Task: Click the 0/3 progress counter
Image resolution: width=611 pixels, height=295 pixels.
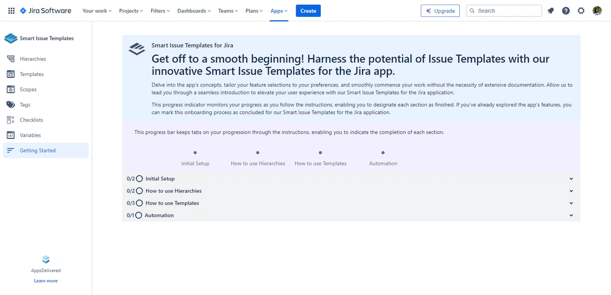Action: 131,203
